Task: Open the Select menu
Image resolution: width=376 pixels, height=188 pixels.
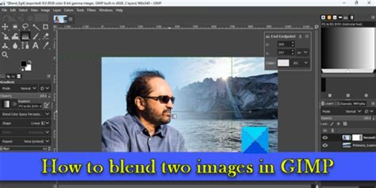Action: pyautogui.click(x=23, y=10)
